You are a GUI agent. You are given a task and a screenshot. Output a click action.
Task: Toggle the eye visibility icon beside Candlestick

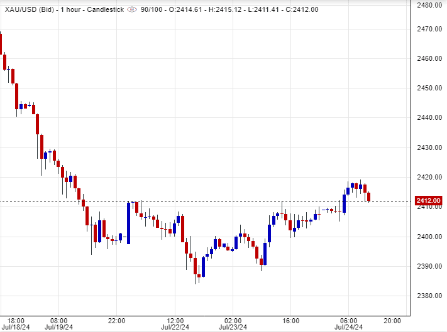tap(131, 10)
